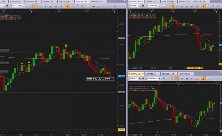This screenshot has width=222, height=136.
Task: Toggle highlighted single-chart layout button in EUR/USD toolbar
Action: (x=36, y=6)
